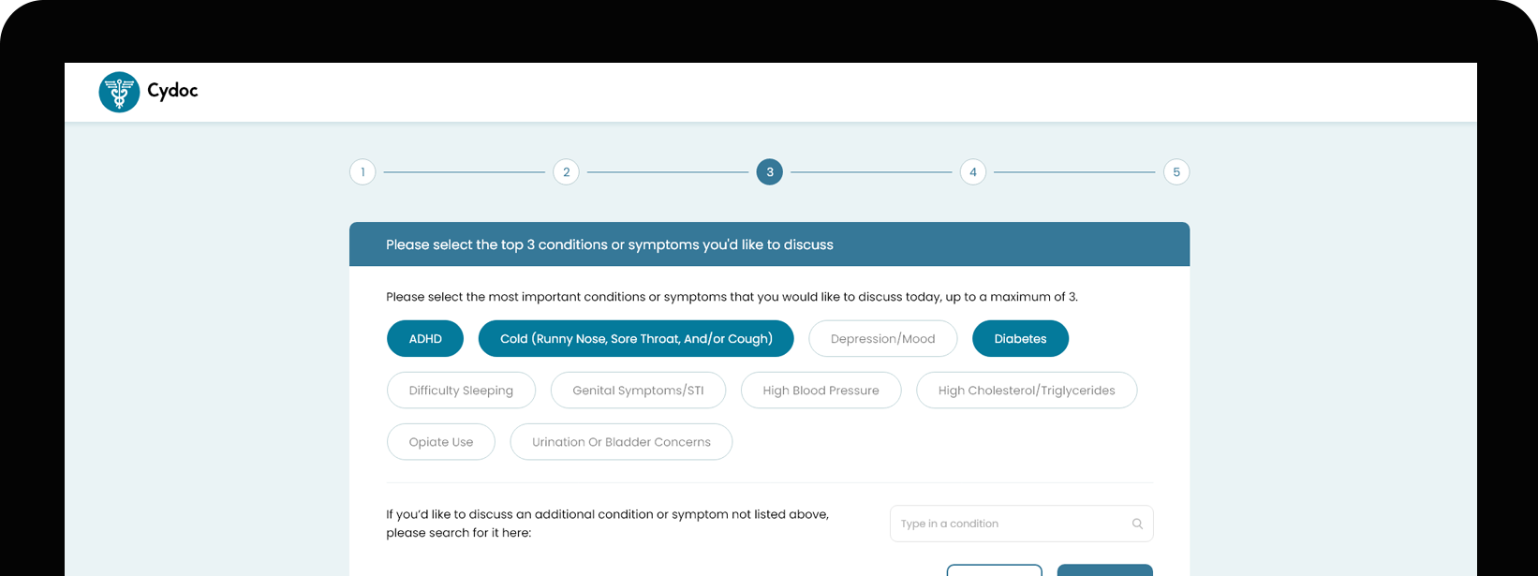Select the active step 3 circle
The image size is (1538, 576).
[x=770, y=172]
